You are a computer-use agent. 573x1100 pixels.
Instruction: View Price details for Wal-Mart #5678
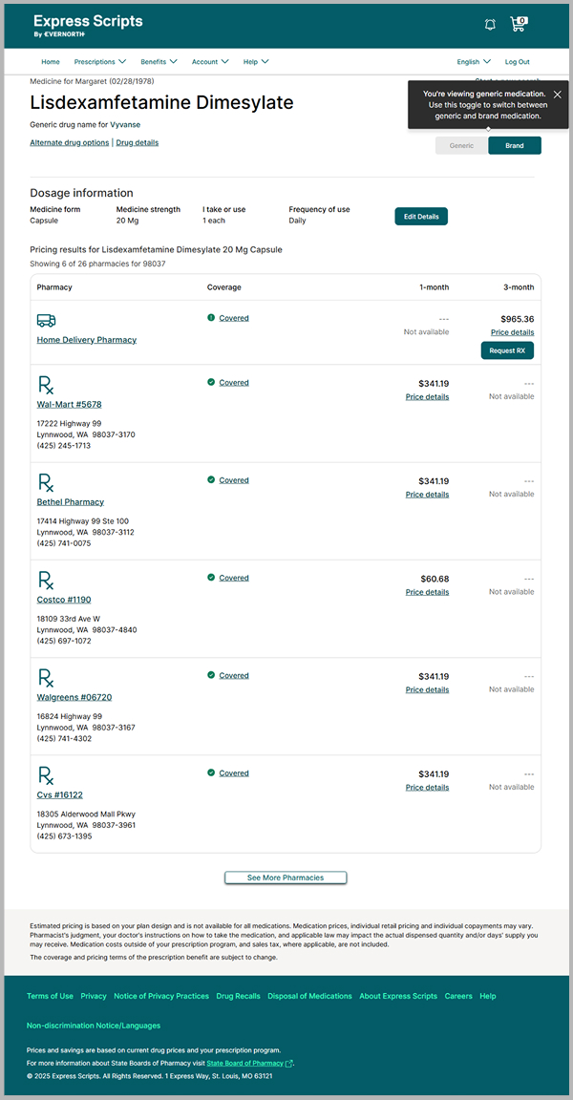[427, 396]
